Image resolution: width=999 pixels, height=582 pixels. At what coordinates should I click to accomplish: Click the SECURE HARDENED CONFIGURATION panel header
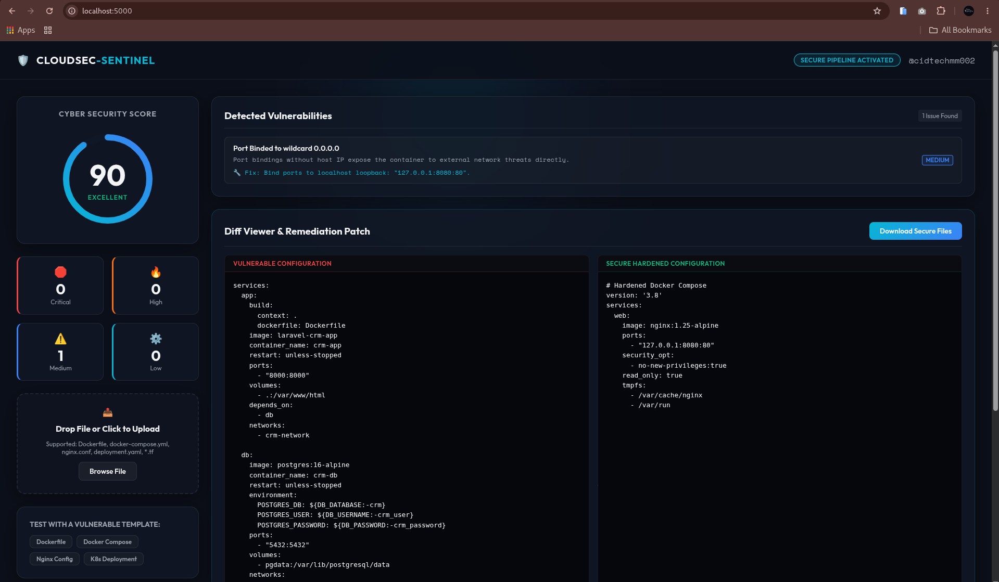point(779,264)
